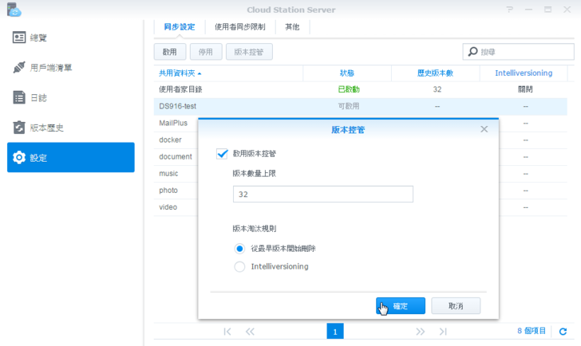Close the 版本控管 dialog with X

coord(484,129)
